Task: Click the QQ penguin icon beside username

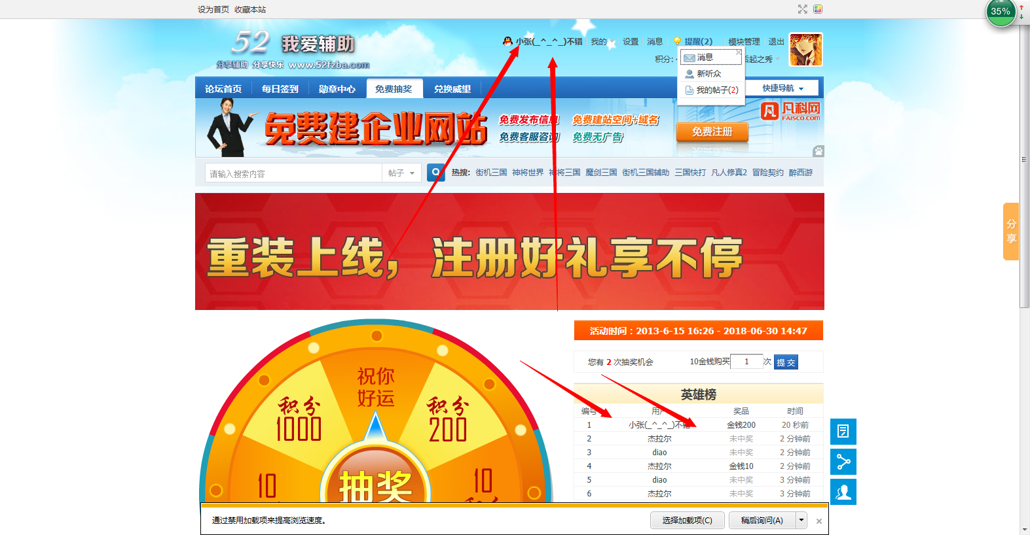Action: [x=507, y=41]
